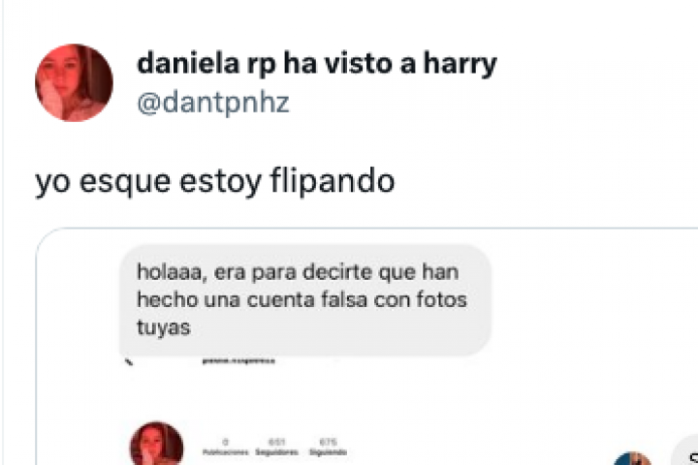Open the Publicaciones label in profile stats
698x465 pixels.
pos(225,452)
